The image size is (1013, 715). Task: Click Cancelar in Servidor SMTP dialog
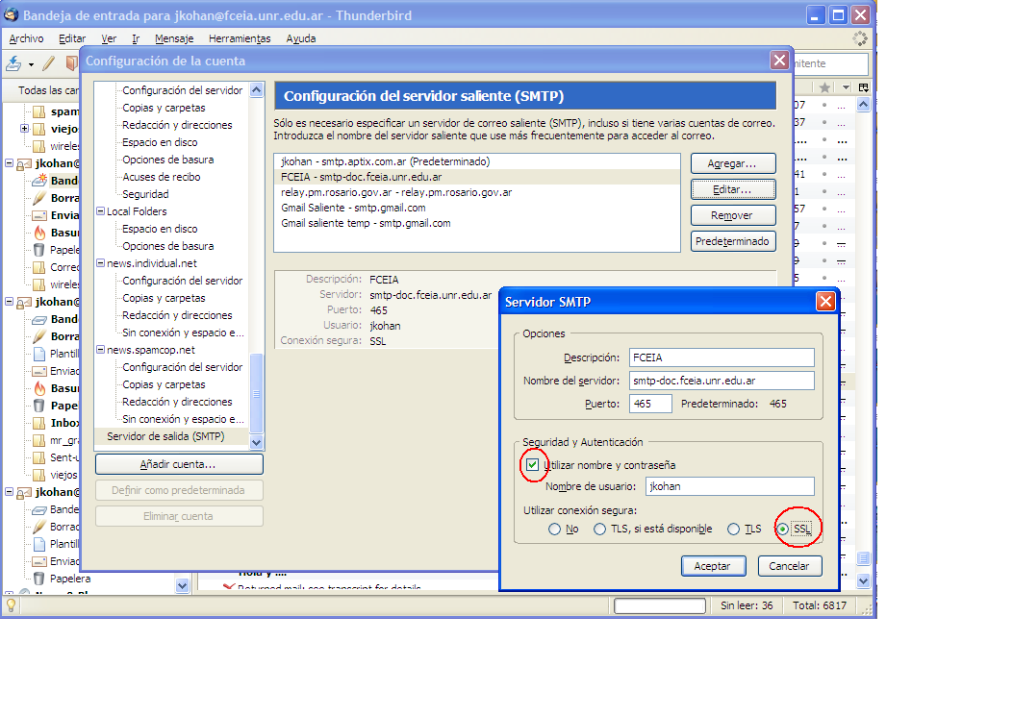point(790,566)
